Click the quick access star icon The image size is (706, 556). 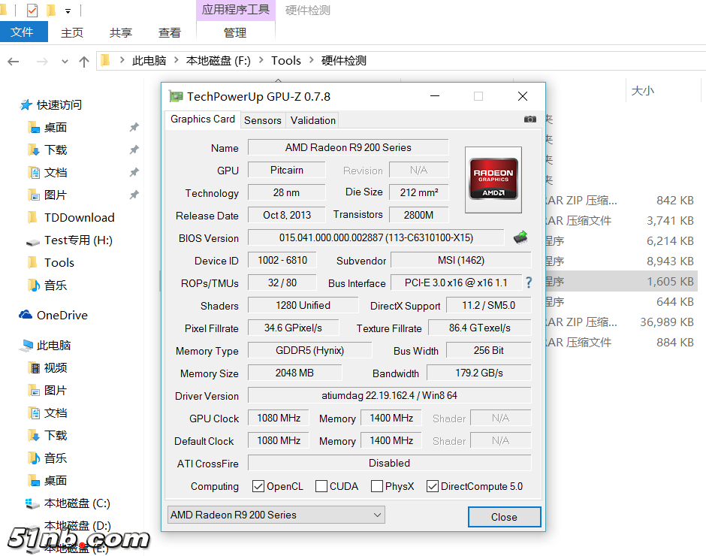(x=26, y=105)
